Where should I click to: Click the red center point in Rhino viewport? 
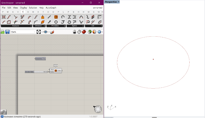click(153, 59)
